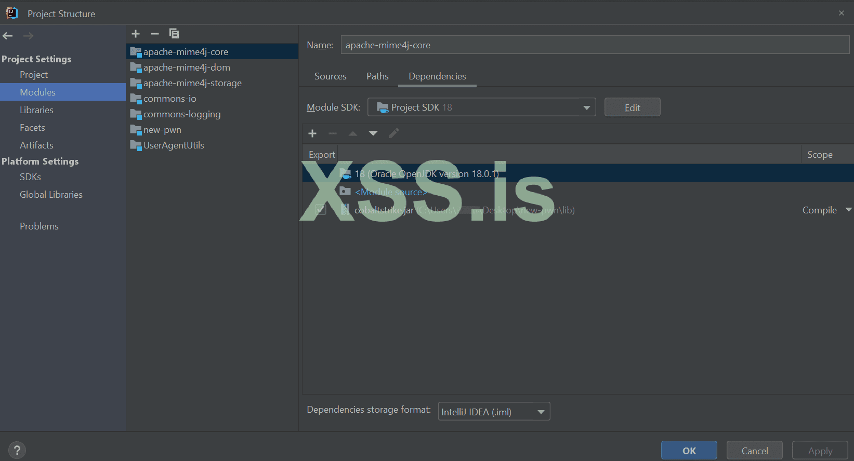Image resolution: width=854 pixels, height=461 pixels.
Task: Click the commons-io module folder icon
Action: pos(136,99)
